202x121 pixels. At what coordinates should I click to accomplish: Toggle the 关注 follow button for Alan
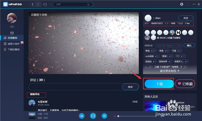point(186,18)
